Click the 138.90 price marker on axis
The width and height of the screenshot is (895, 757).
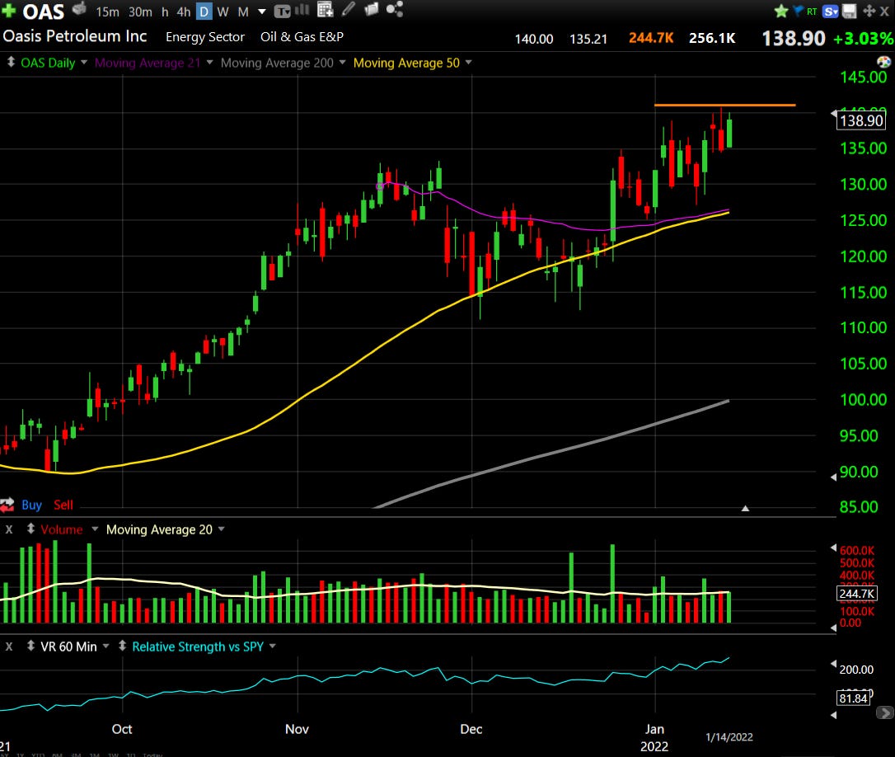[861, 120]
